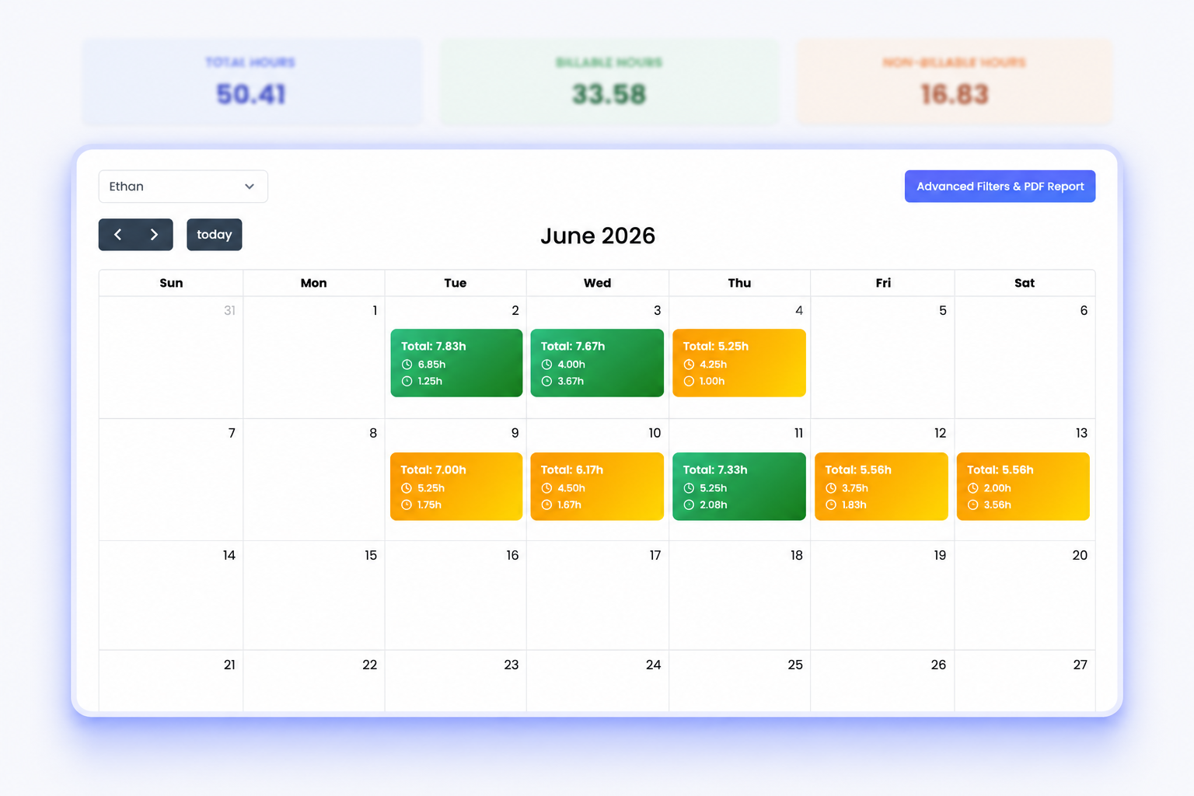Screen dimensions: 1194x796
Task: Open Advanced Filters & PDF Report
Action: tap(1000, 187)
